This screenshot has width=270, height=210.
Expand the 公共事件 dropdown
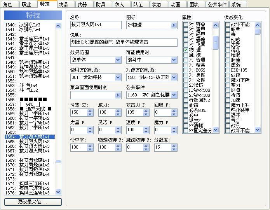point(174,95)
